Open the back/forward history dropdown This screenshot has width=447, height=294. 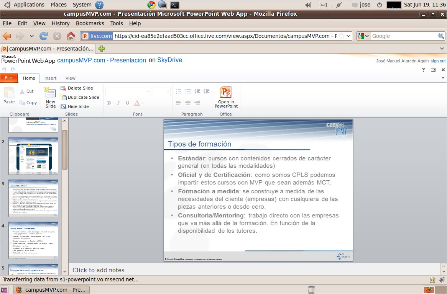[x=32, y=36]
